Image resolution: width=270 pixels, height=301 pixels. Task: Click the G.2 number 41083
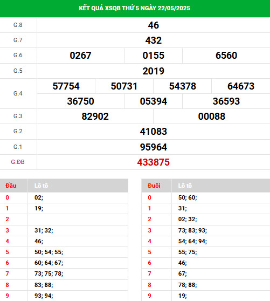tap(154, 132)
